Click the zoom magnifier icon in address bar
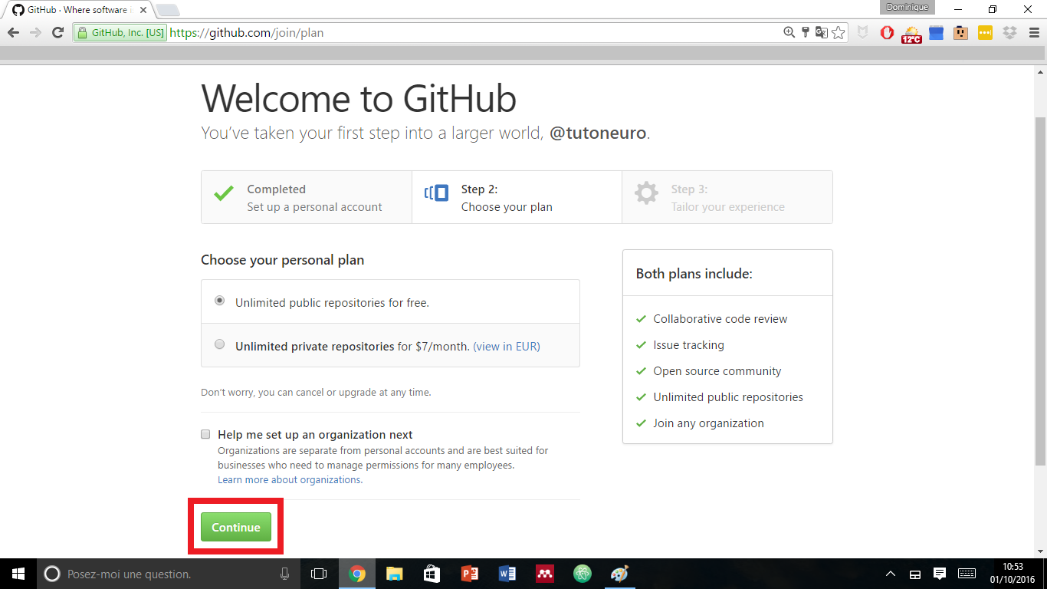The width and height of the screenshot is (1047, 589). click(789, 32)
